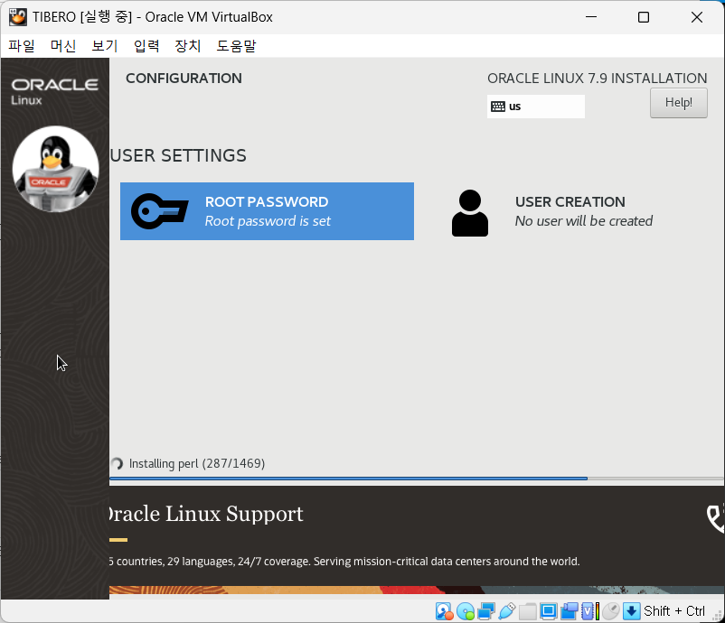Click the user creation person icon
725x623 pixels.
(470, 213)
